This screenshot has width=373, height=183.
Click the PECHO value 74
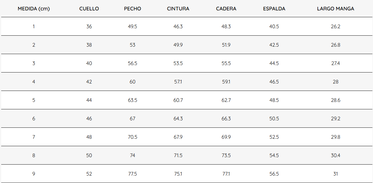(x=132, y=155)
